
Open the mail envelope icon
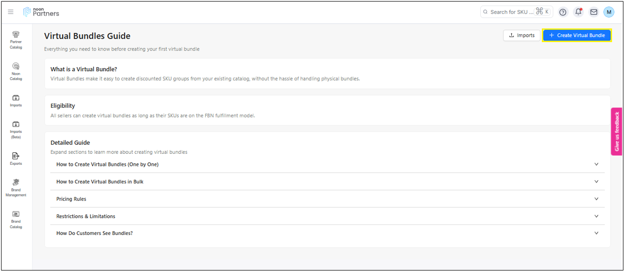[x=593, y=12]
